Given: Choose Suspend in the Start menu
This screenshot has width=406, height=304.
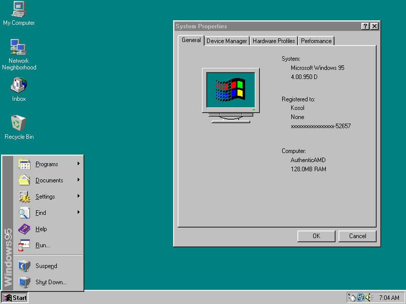Looking at the screenshot, I should pyautogui.click(x=48, y=266).
